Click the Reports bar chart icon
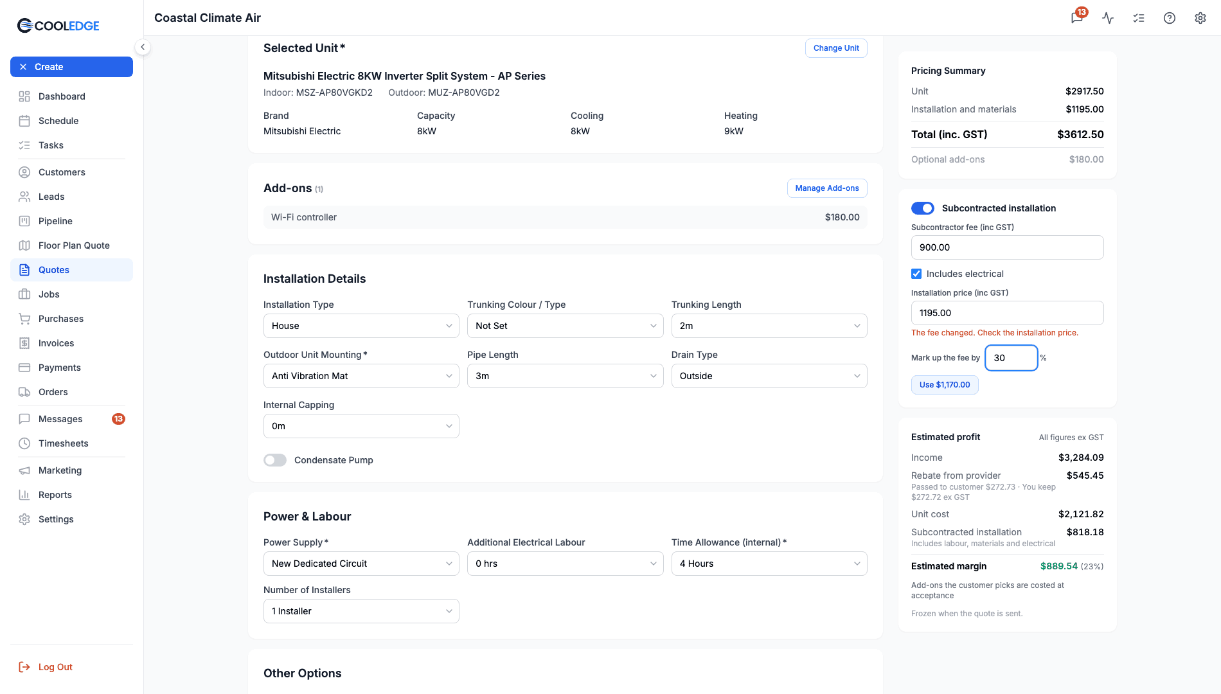Viewport: 1221px width, 694px height. [x=24, y=495]
